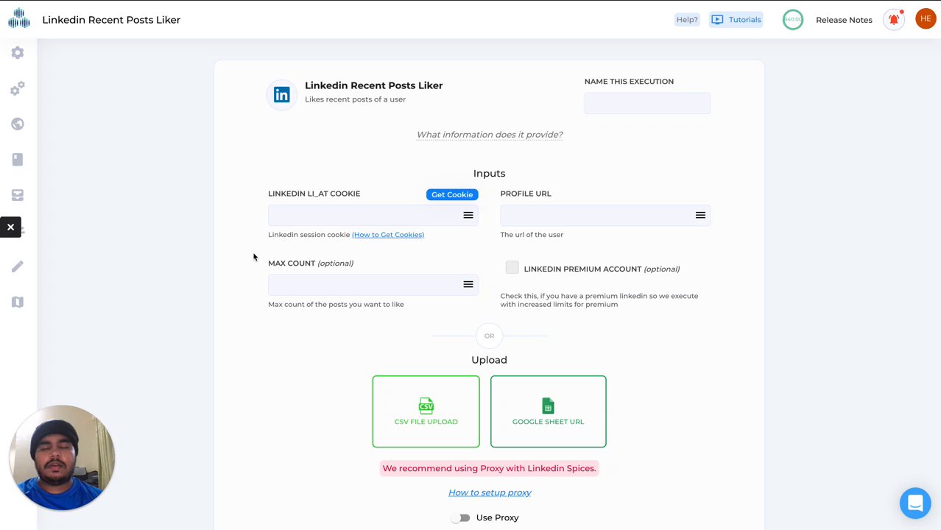
Task: Open the map sidebar icon
Action: tap(18, 302)
